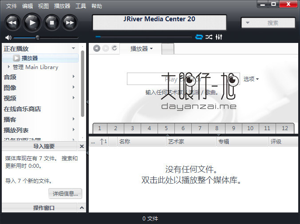Select preset tab 2
The width and height of the screenshot is (300, 224).
click(115, 128)
